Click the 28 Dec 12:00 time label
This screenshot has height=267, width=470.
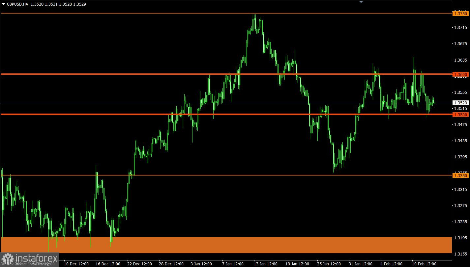pyautogui.click(x=171, y=264)
